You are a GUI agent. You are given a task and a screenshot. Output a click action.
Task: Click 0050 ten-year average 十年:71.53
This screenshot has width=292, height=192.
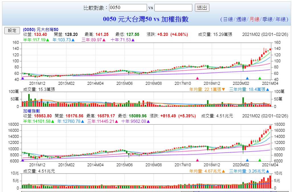pos(122,40)
